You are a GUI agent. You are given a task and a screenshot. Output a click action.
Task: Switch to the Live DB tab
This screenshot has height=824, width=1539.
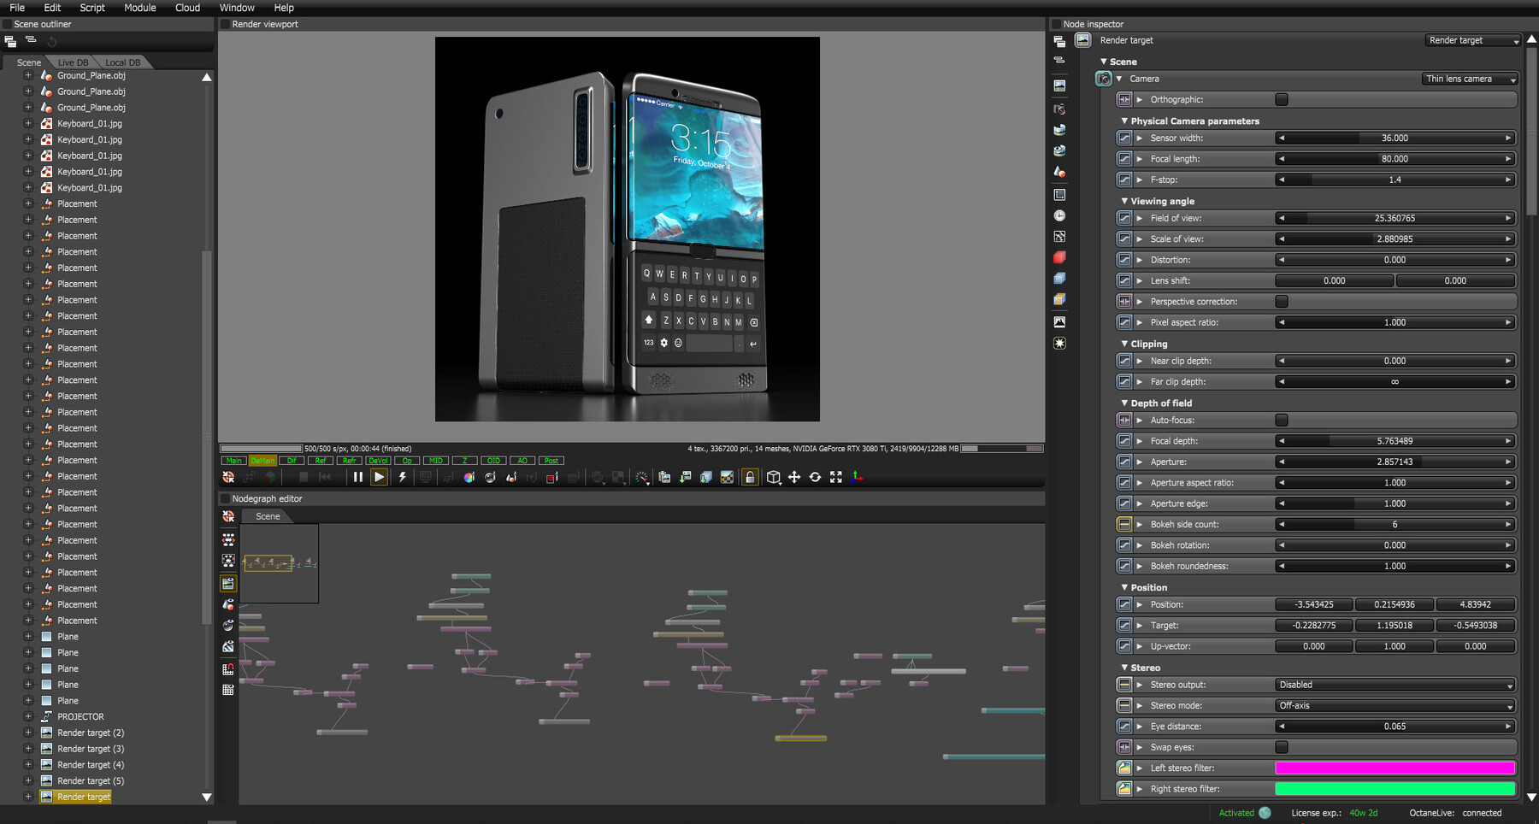71,62
